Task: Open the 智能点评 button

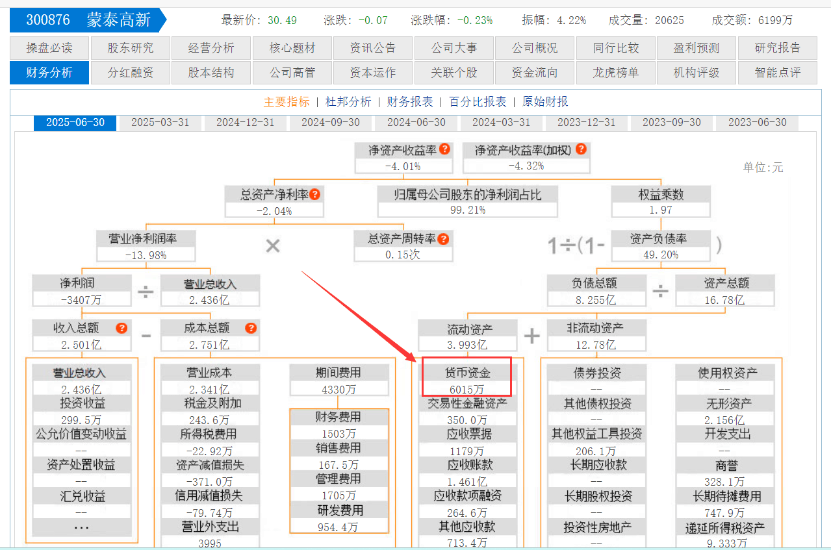Action: [x=777, y=73]
